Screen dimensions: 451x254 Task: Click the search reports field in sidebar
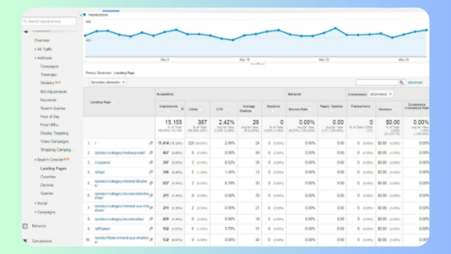click(x=49, y=21)
